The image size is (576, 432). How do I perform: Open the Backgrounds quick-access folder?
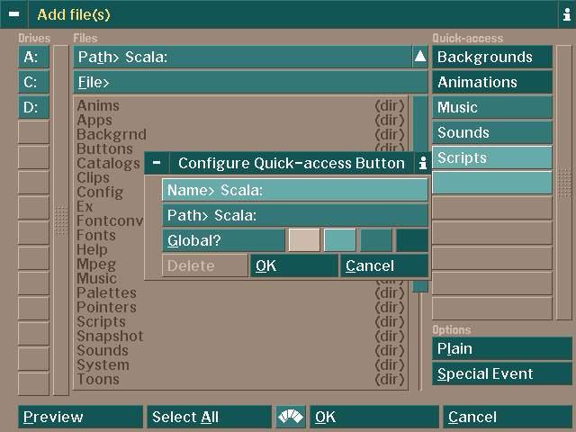pos(491,57)
